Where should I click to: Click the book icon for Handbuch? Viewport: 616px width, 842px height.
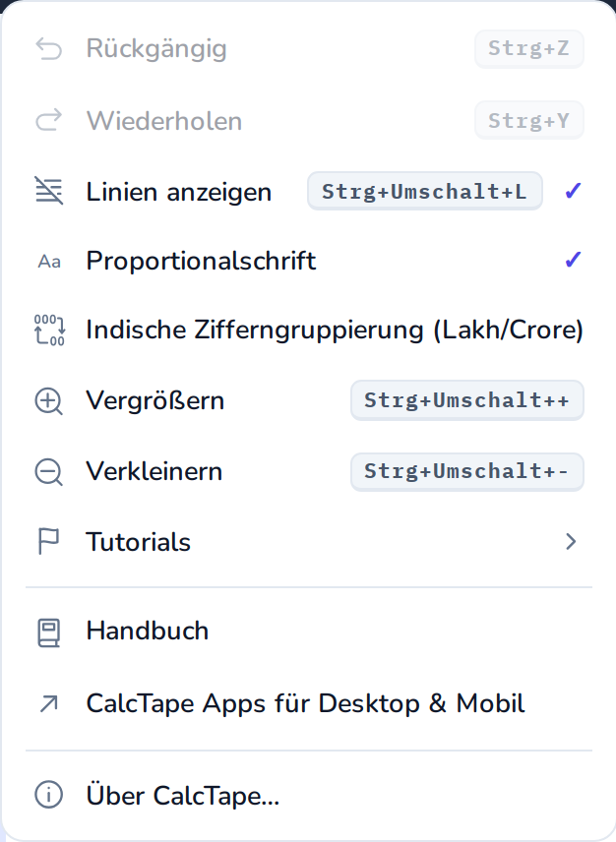click(x=49, y=632)
